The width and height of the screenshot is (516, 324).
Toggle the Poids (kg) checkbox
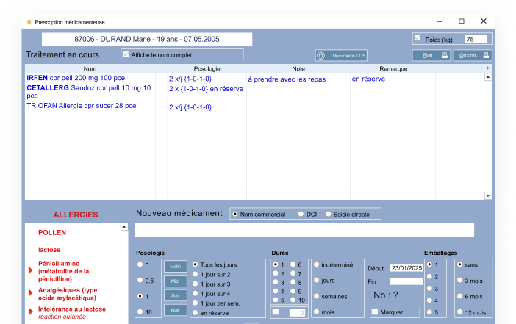click(418, 38)
